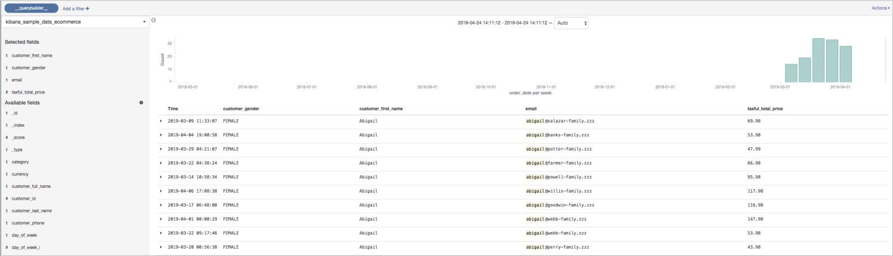Click email abigail@willis-family.zzz

coord(559,191)
